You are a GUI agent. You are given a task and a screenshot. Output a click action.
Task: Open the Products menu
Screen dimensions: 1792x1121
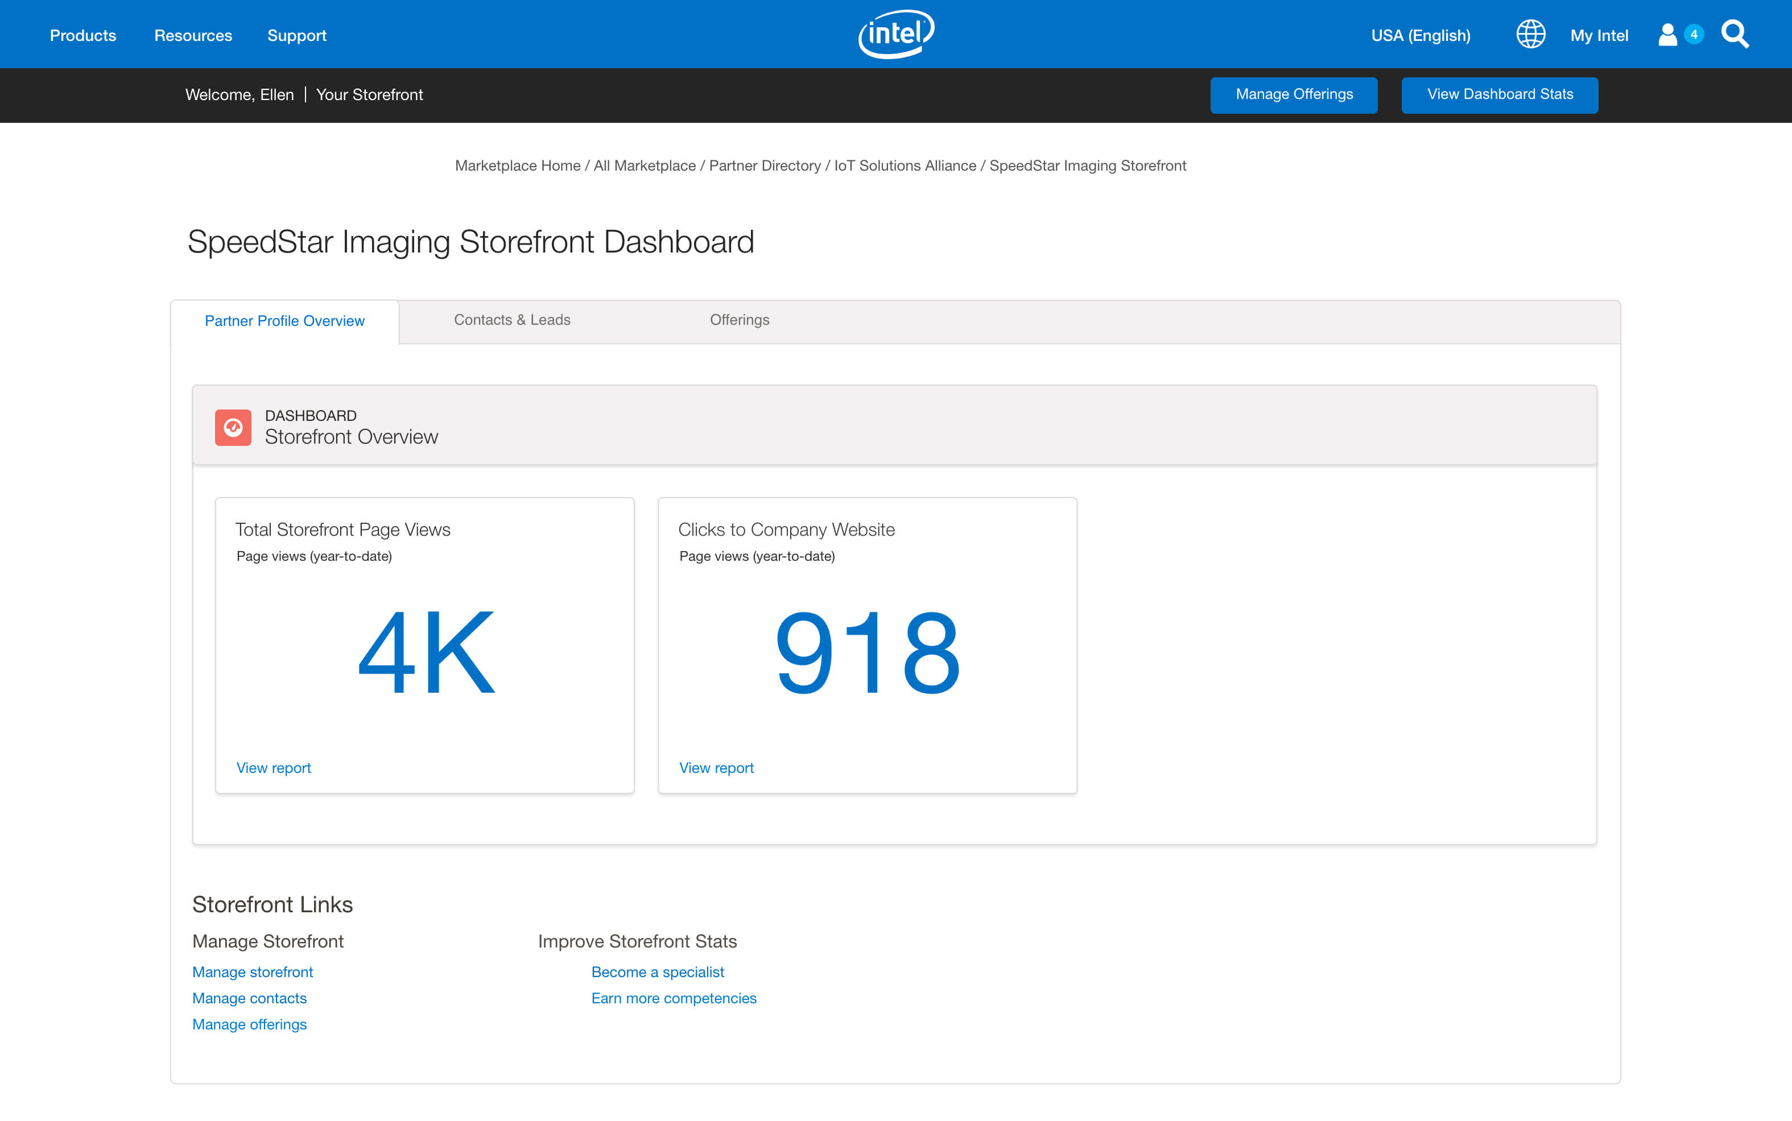(83, 36)
